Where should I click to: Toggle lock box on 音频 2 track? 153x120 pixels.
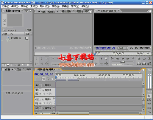[40, 108]
